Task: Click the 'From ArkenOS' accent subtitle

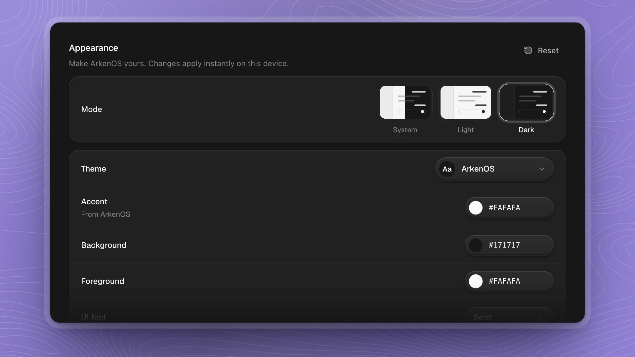Action: (106, 214)
